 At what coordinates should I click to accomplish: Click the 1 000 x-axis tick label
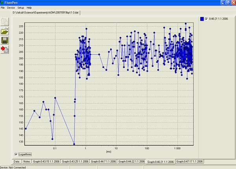[x=177, y=149]
